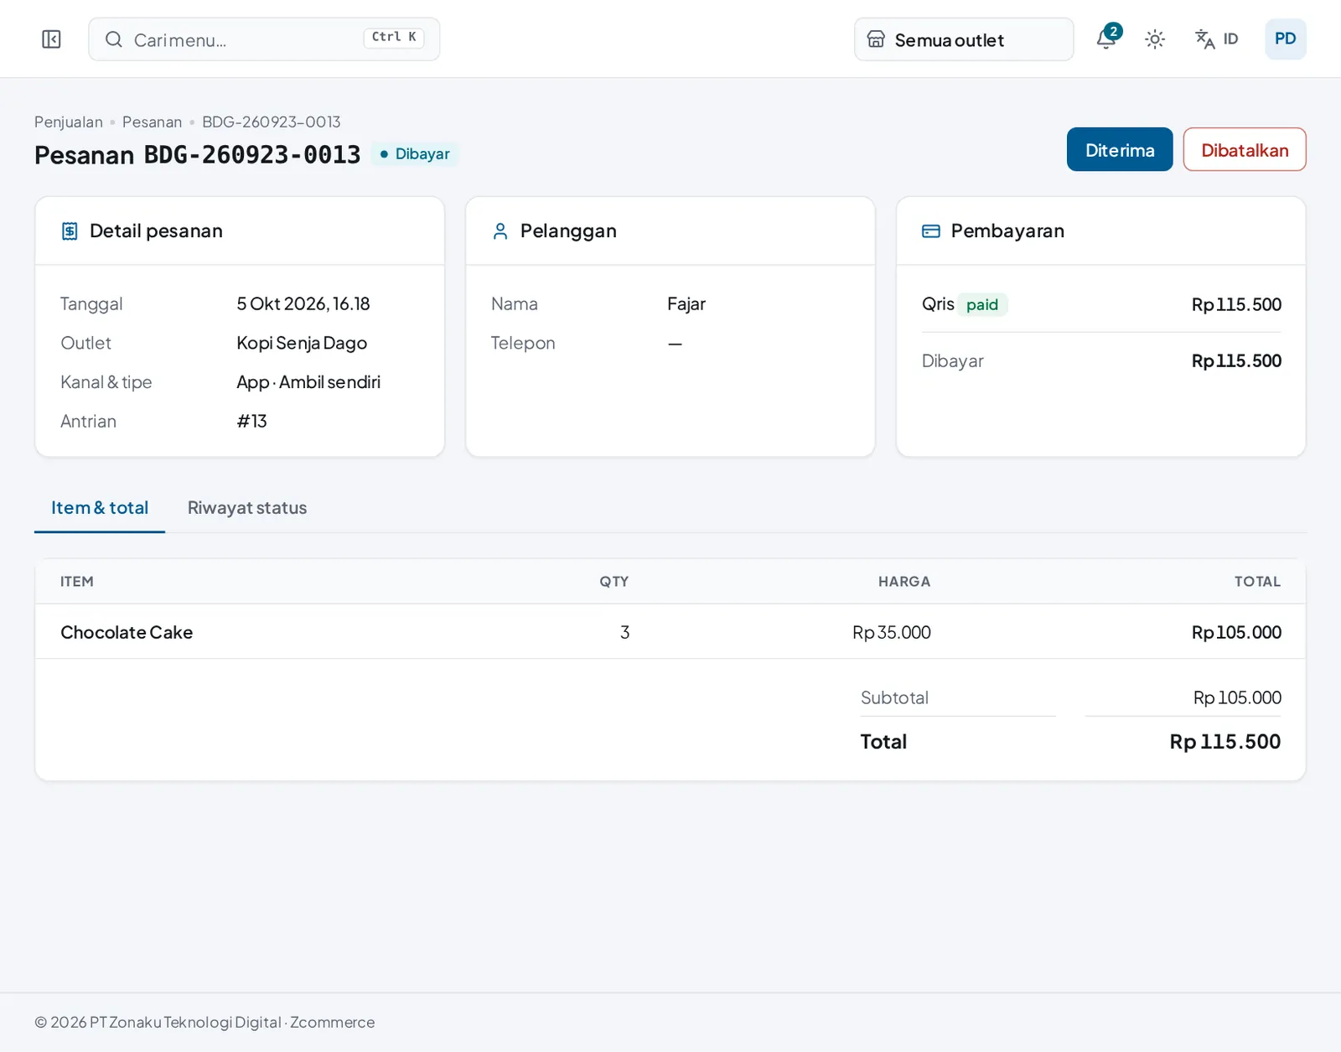1341x1052 pixels.
Task: Click the Dibayar amount in Pembayaran card
Action: (1236, 361)
